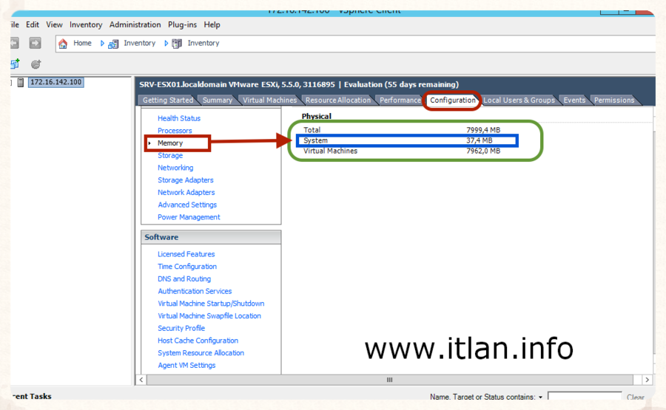666x410 pixels.
Task: Click the host icon beside 172.16.142.100
Action: click(21, 82)
